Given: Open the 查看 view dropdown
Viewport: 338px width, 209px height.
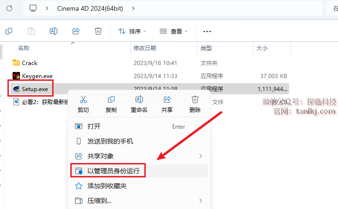Looking at the screenshot, I should pyautogui.click(x=174, y=32).
